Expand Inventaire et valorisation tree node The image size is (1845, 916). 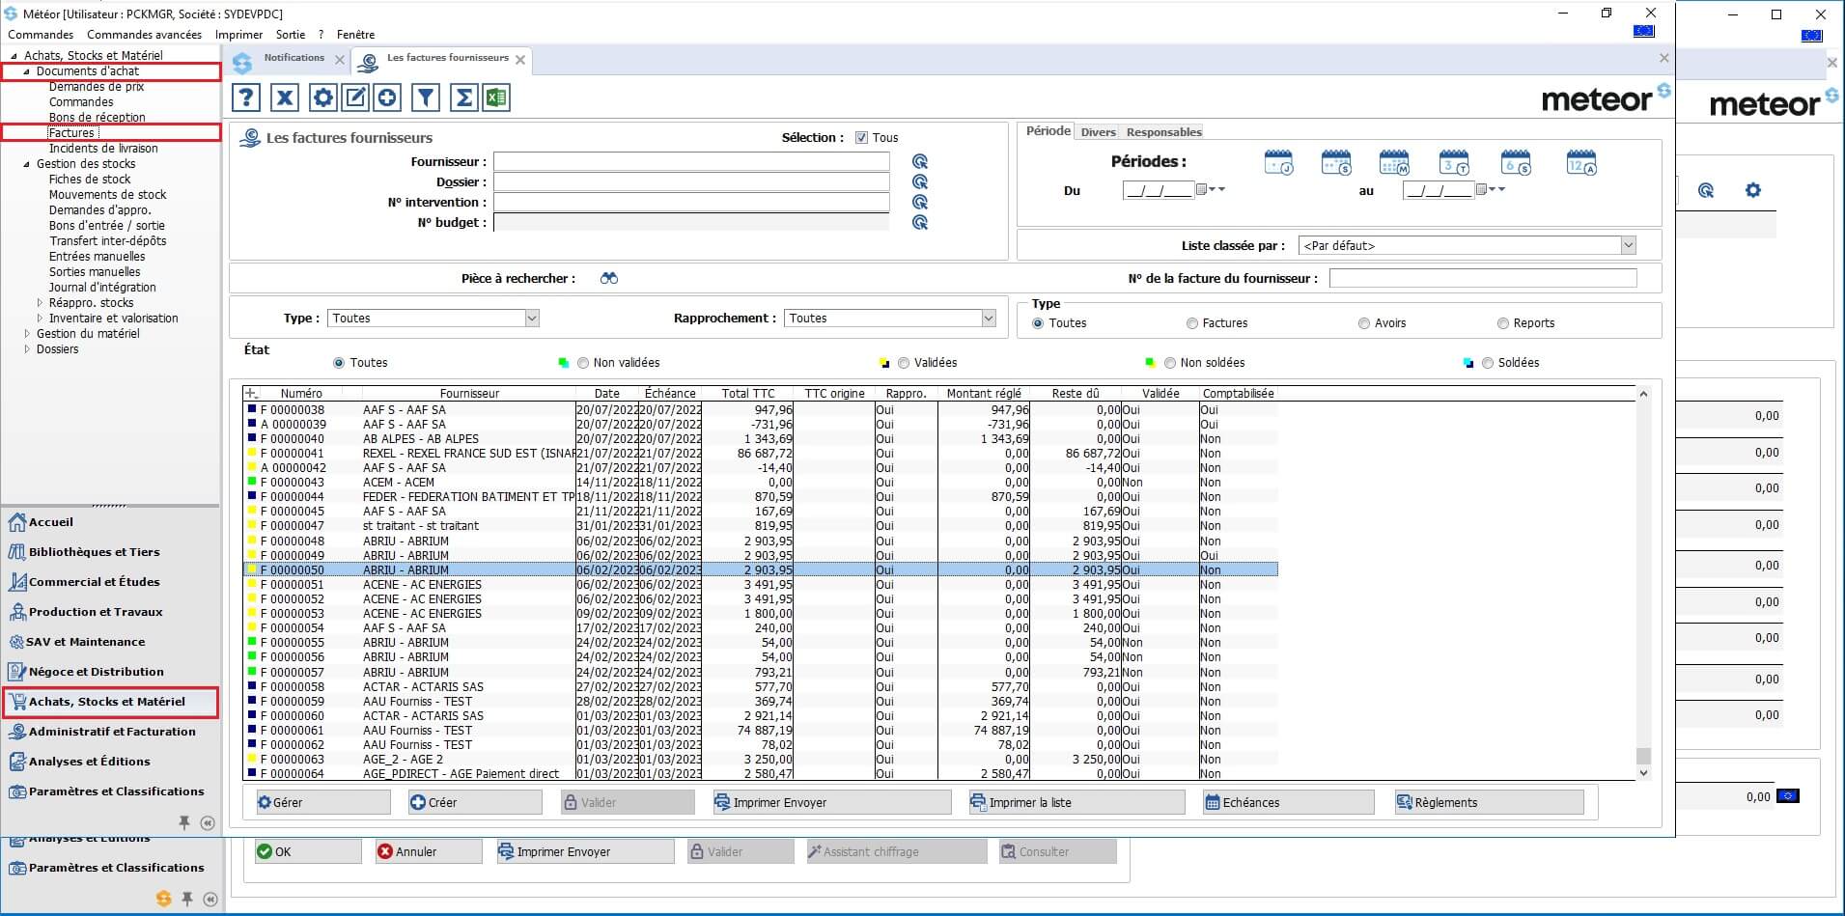[x=40, y=319]
